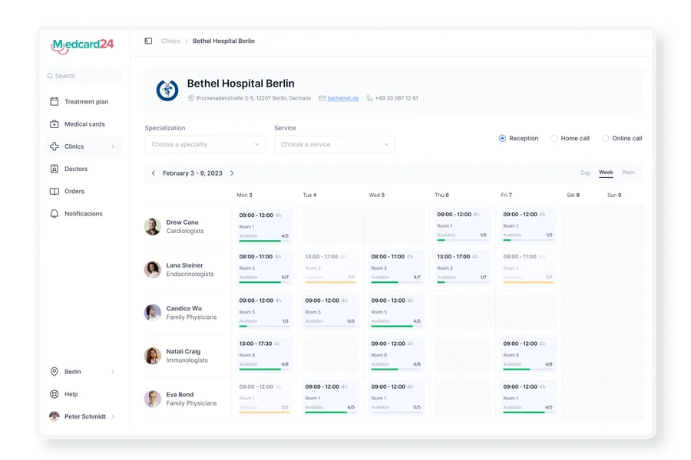Open the Specialization dropdown
This screenshot has height=460, width=691.
205,144
